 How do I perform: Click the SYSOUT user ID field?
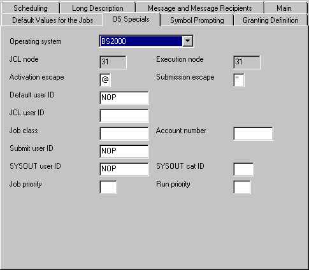pyautogui.click(x=124, y=169)
